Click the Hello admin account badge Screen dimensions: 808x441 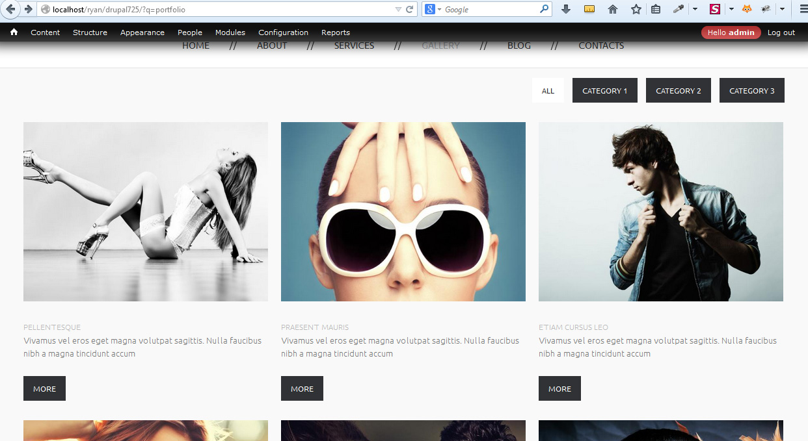tap(731, 32)
